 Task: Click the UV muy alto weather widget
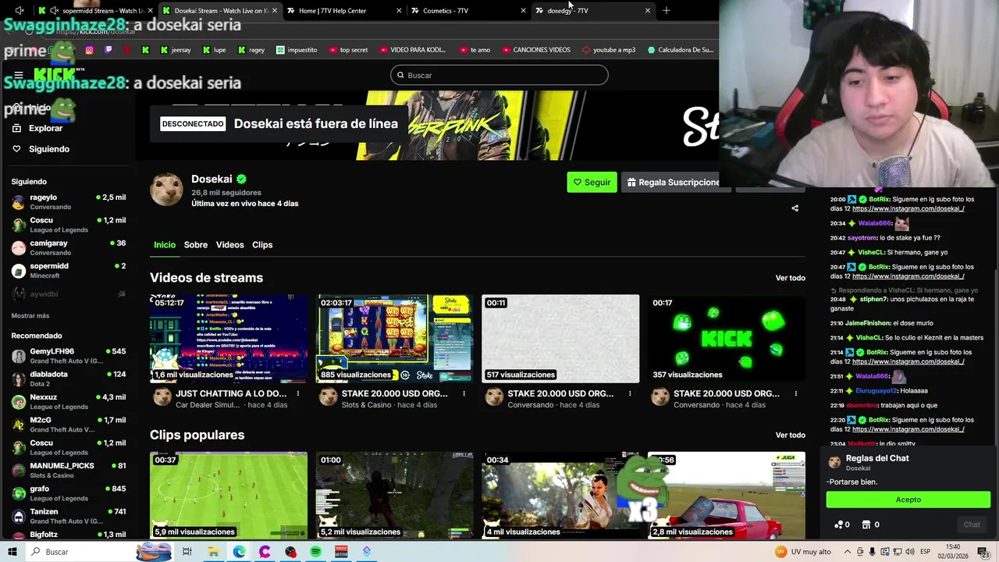click(803, 552)
